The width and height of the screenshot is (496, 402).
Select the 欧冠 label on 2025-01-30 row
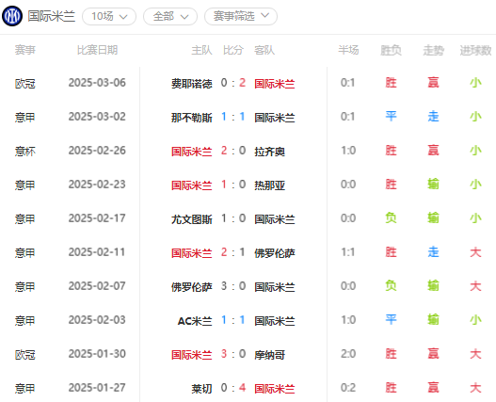click(x=25, y=355)
